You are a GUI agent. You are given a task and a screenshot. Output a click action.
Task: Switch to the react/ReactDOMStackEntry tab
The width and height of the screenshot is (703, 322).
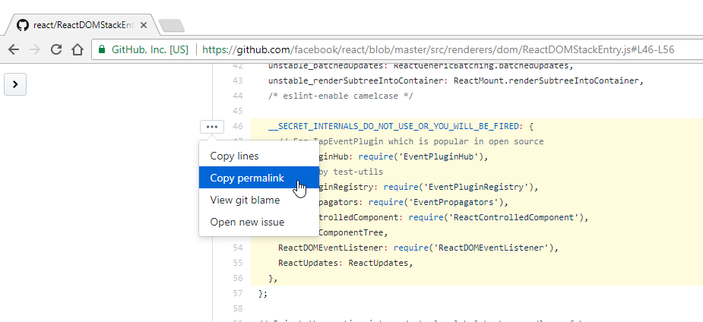tap(83, 26)
